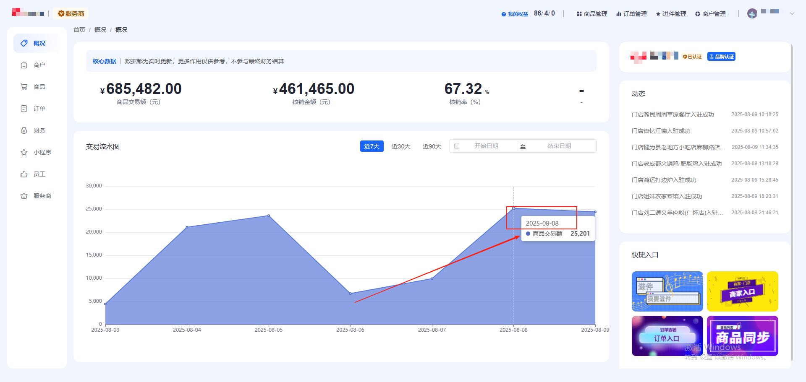The image size is (806, 382).
Task: Click the calendar icon in date range field
Action: click(457, 146)
